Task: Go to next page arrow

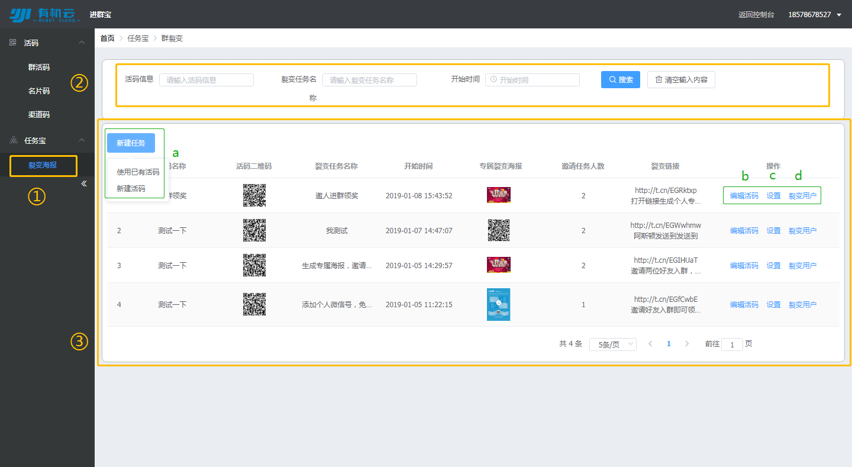Action: tap(687, 343)
